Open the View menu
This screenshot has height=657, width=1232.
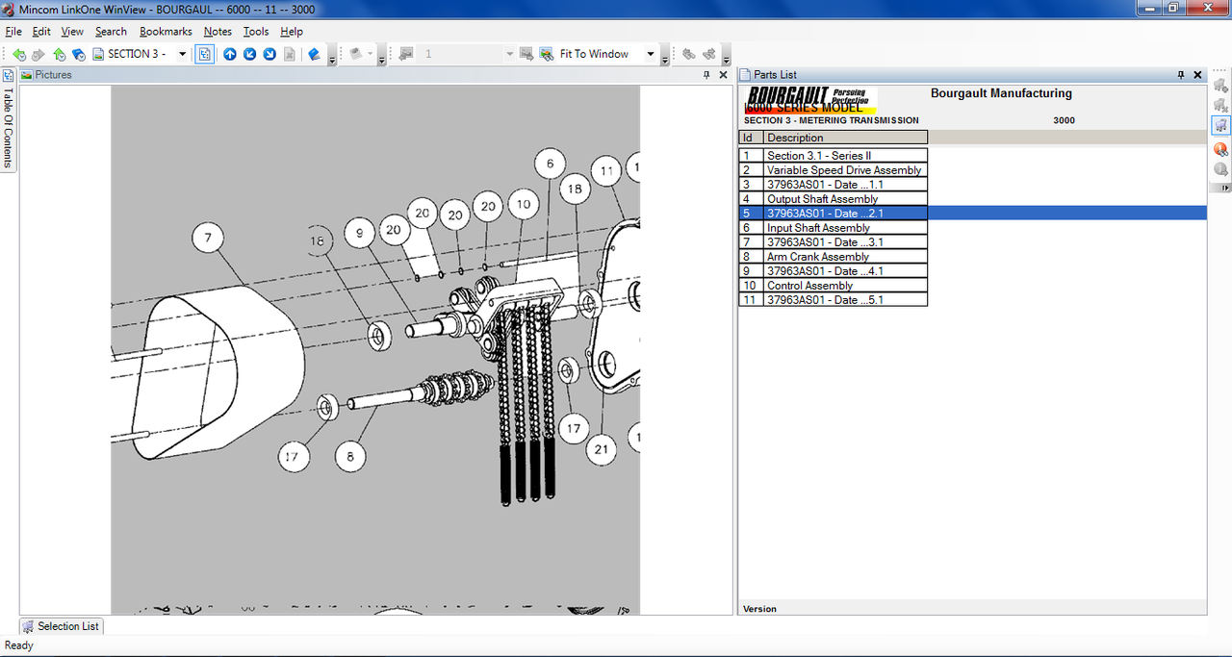pos(72,32)
